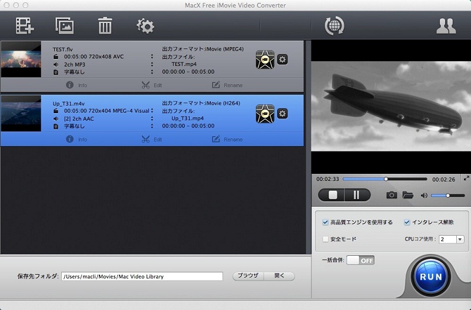Take a snapshot with the camera icon

point(392,195)
